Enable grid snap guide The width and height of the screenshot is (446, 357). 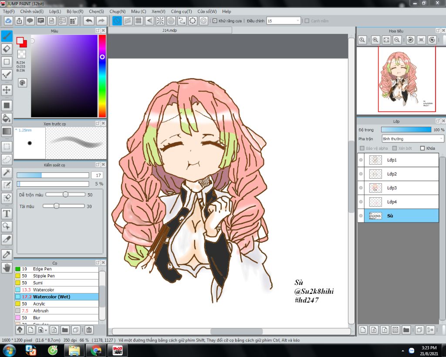[139, 21]
